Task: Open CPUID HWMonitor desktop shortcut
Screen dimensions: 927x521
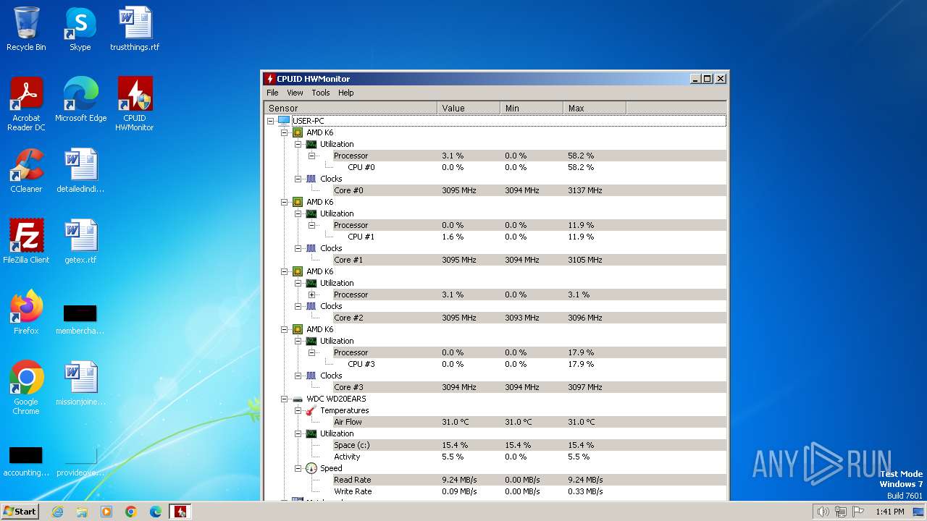Action: tap(135, 104)
